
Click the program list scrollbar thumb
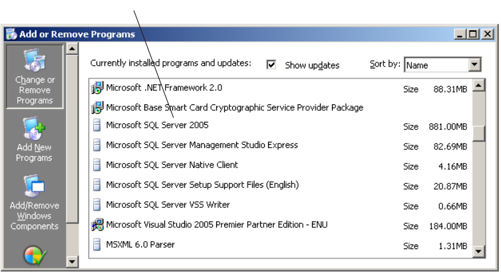click(478, 133)
